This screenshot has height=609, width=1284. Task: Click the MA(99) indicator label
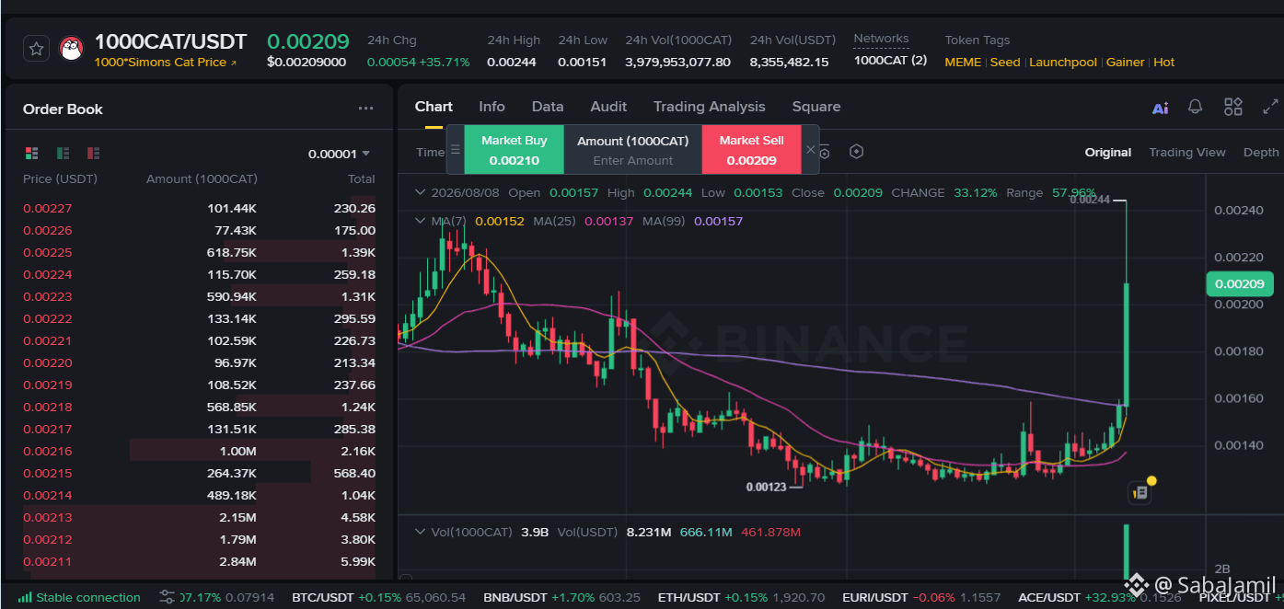pos(664,221)
